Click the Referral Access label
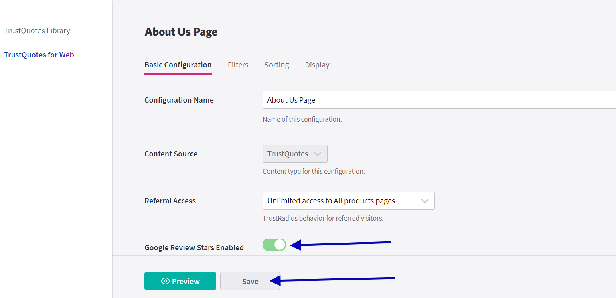The width and height of the screenshot is (616, 298). pyautogui.click(x=170, y=201)
